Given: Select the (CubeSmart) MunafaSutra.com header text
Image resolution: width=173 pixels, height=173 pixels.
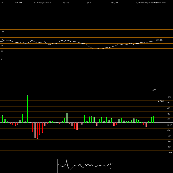Looking at the screenshot, I should pos(151,3).
